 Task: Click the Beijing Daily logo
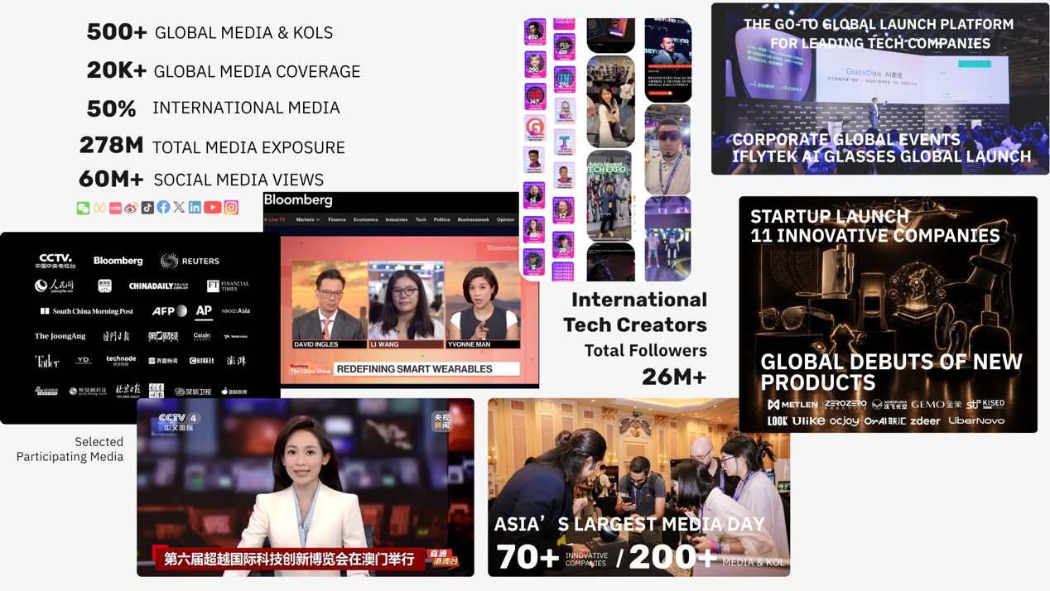pos(128,390)
